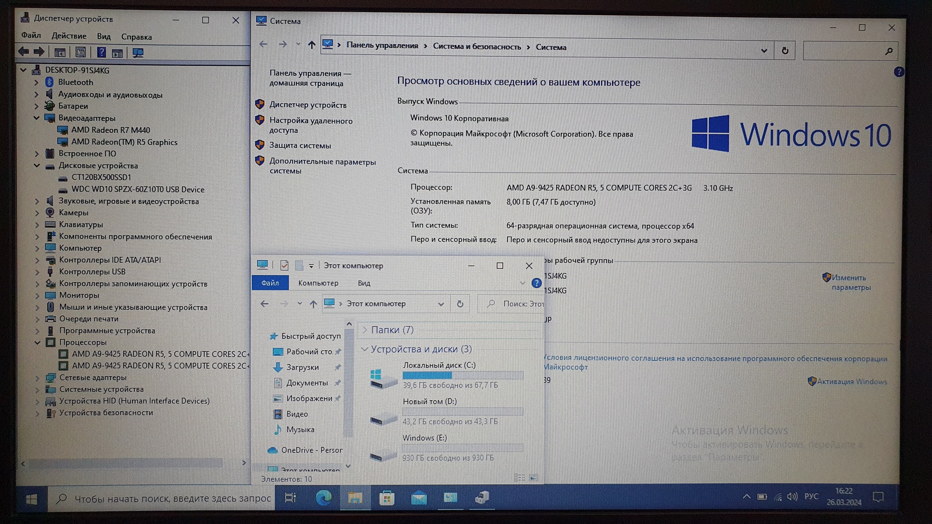Open Microsoft Edge from the taskbar
932x524 pixels.
324,498
